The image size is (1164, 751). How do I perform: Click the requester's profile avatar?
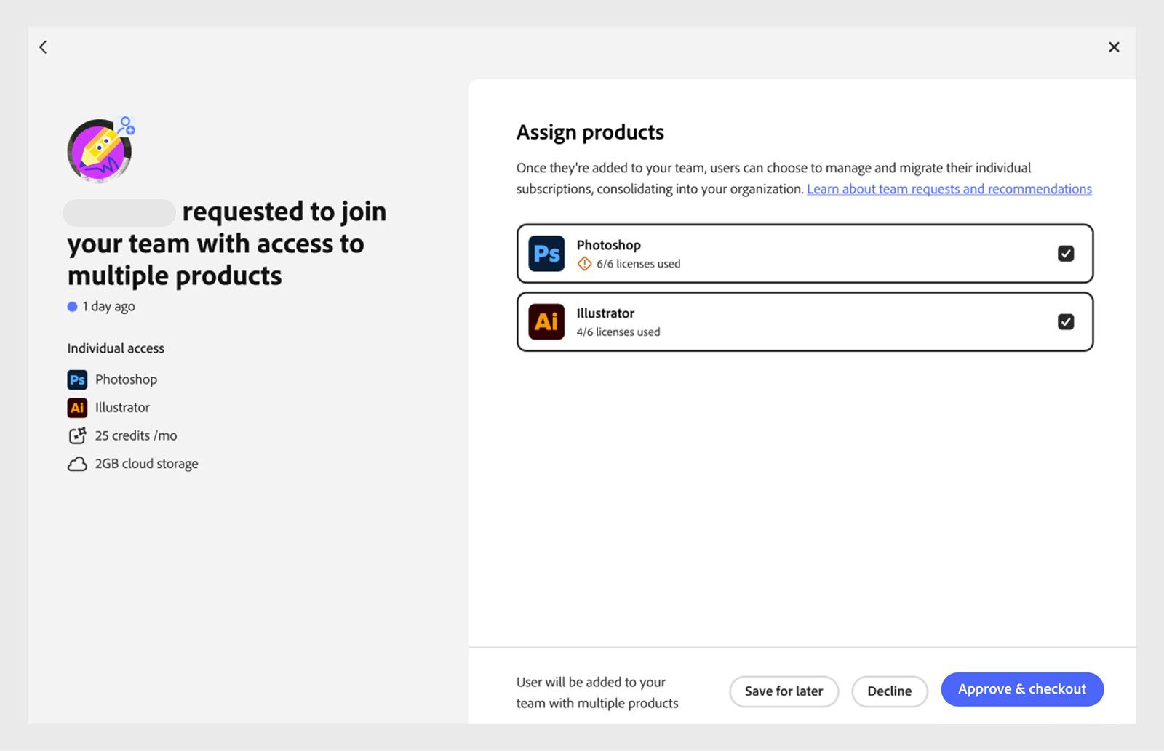(99, 151)
